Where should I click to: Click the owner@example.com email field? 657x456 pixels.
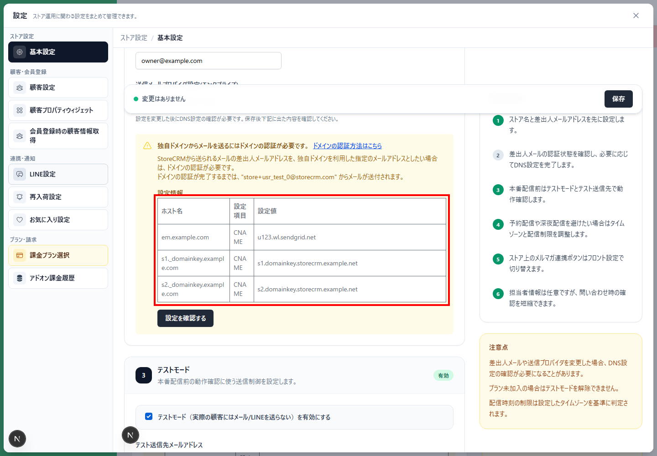pos(209,61)
